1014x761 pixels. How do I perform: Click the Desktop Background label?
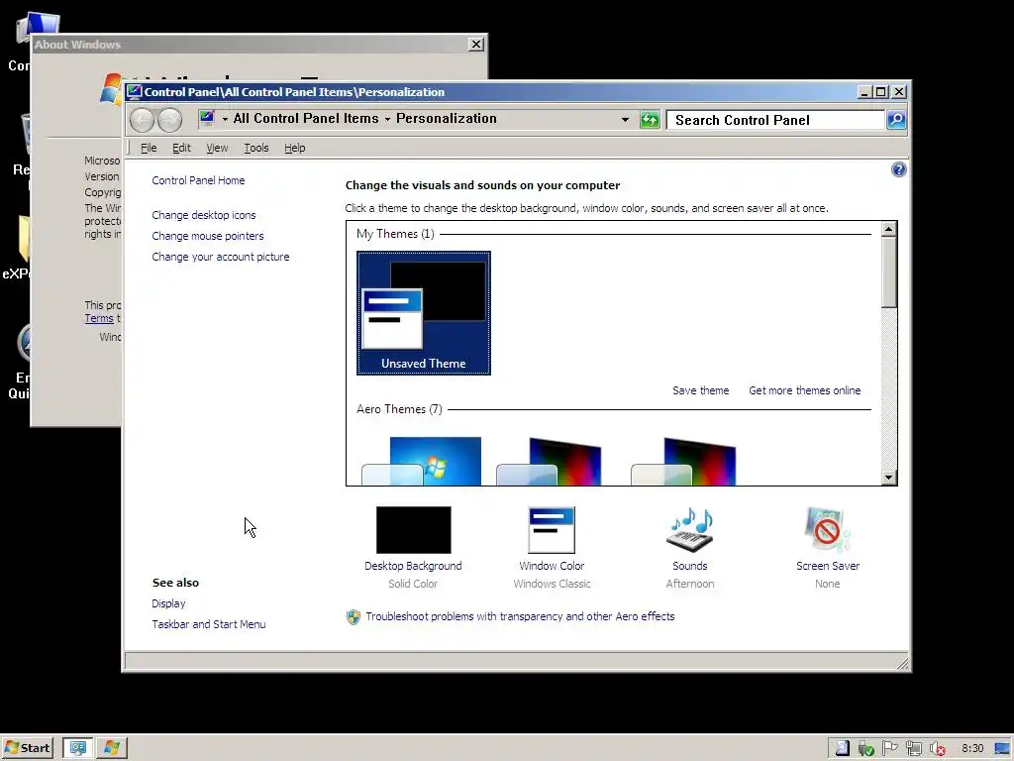[x=413, y=566]
